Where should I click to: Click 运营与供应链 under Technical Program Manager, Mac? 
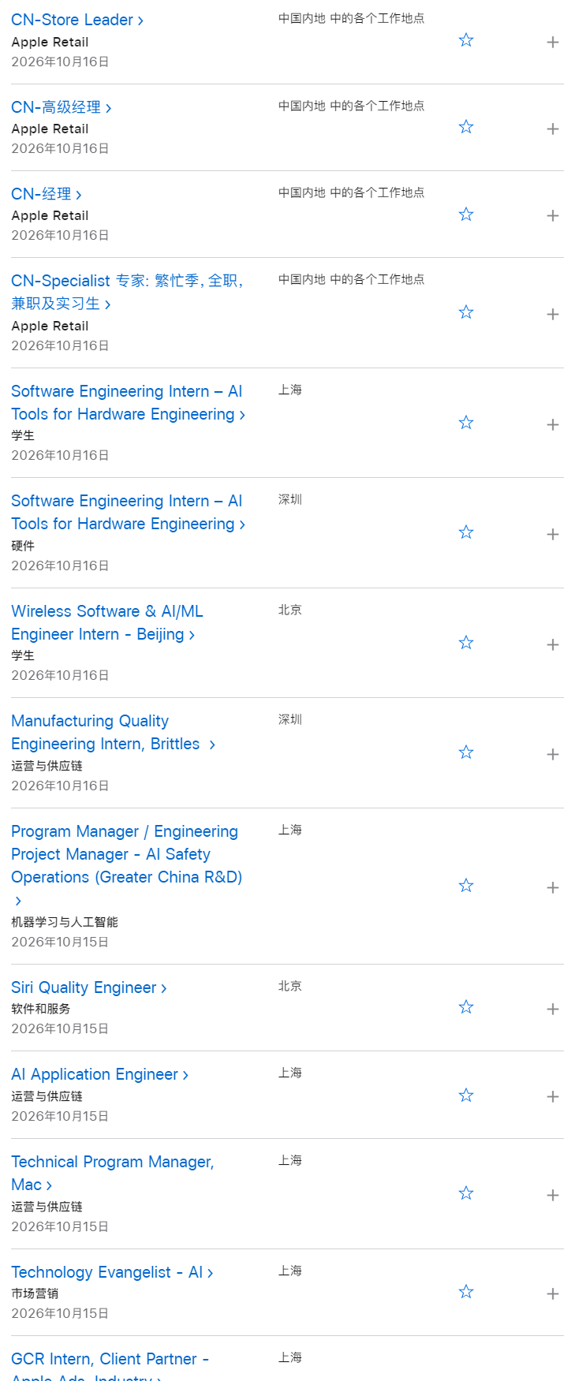(x=47, y=1207)
